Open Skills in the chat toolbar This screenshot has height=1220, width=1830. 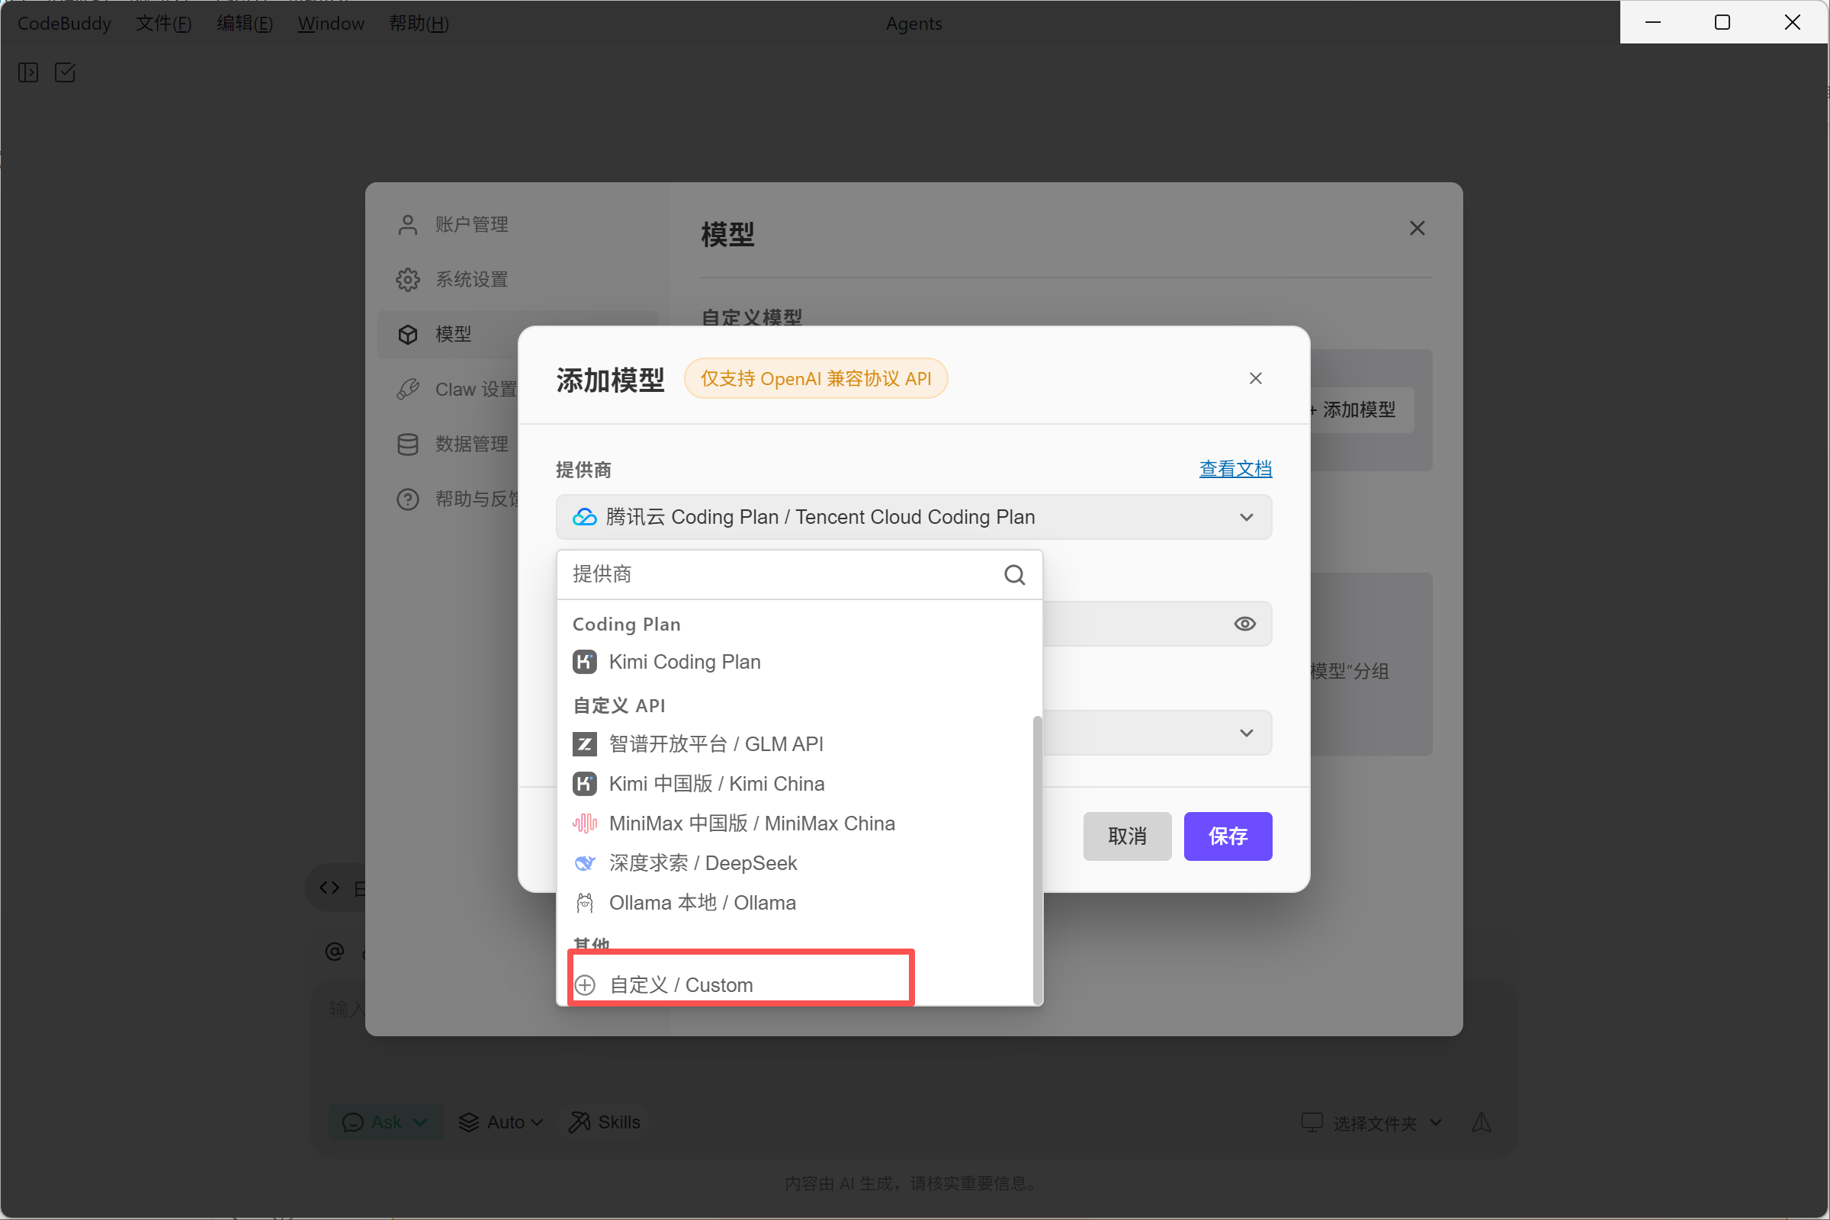pyautogui.click(x=605, y=1122)
